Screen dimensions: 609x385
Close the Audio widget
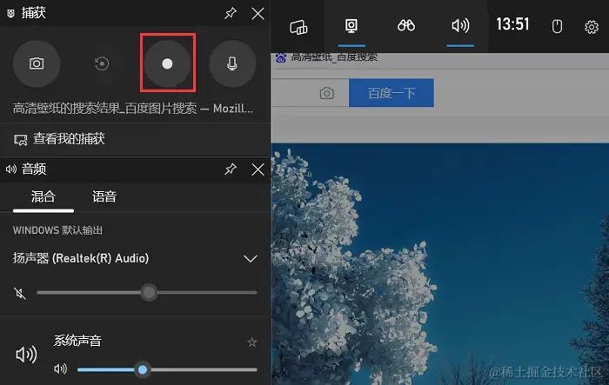coord(258,169)
